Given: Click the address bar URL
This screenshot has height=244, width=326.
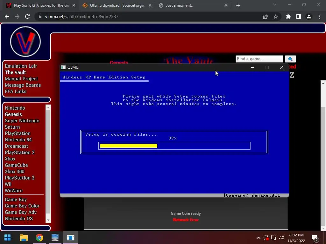Looking at the screenshot, I should [81, 17].
